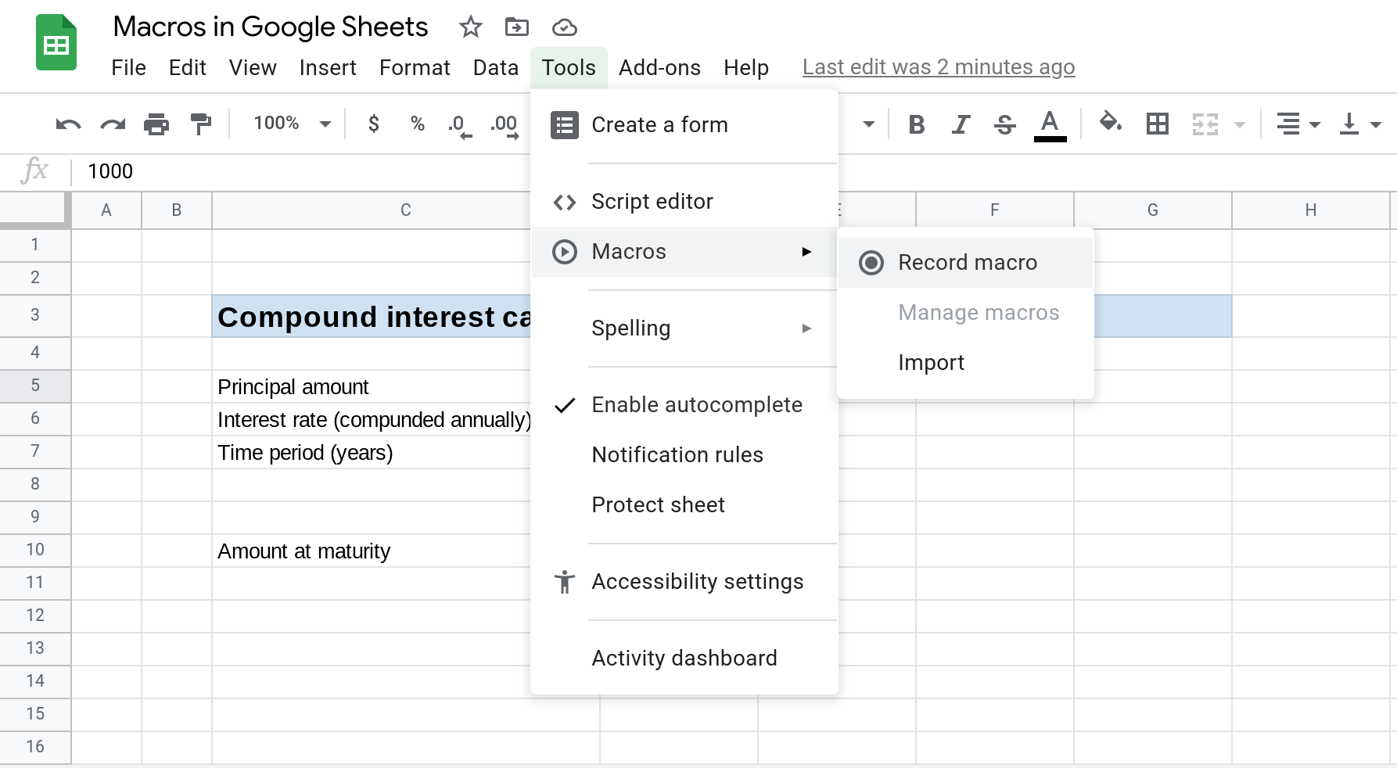Image resolution: width=1397 pixels, height=768 pixels.
Task: Redo the last action
Action: coord(113,124)
